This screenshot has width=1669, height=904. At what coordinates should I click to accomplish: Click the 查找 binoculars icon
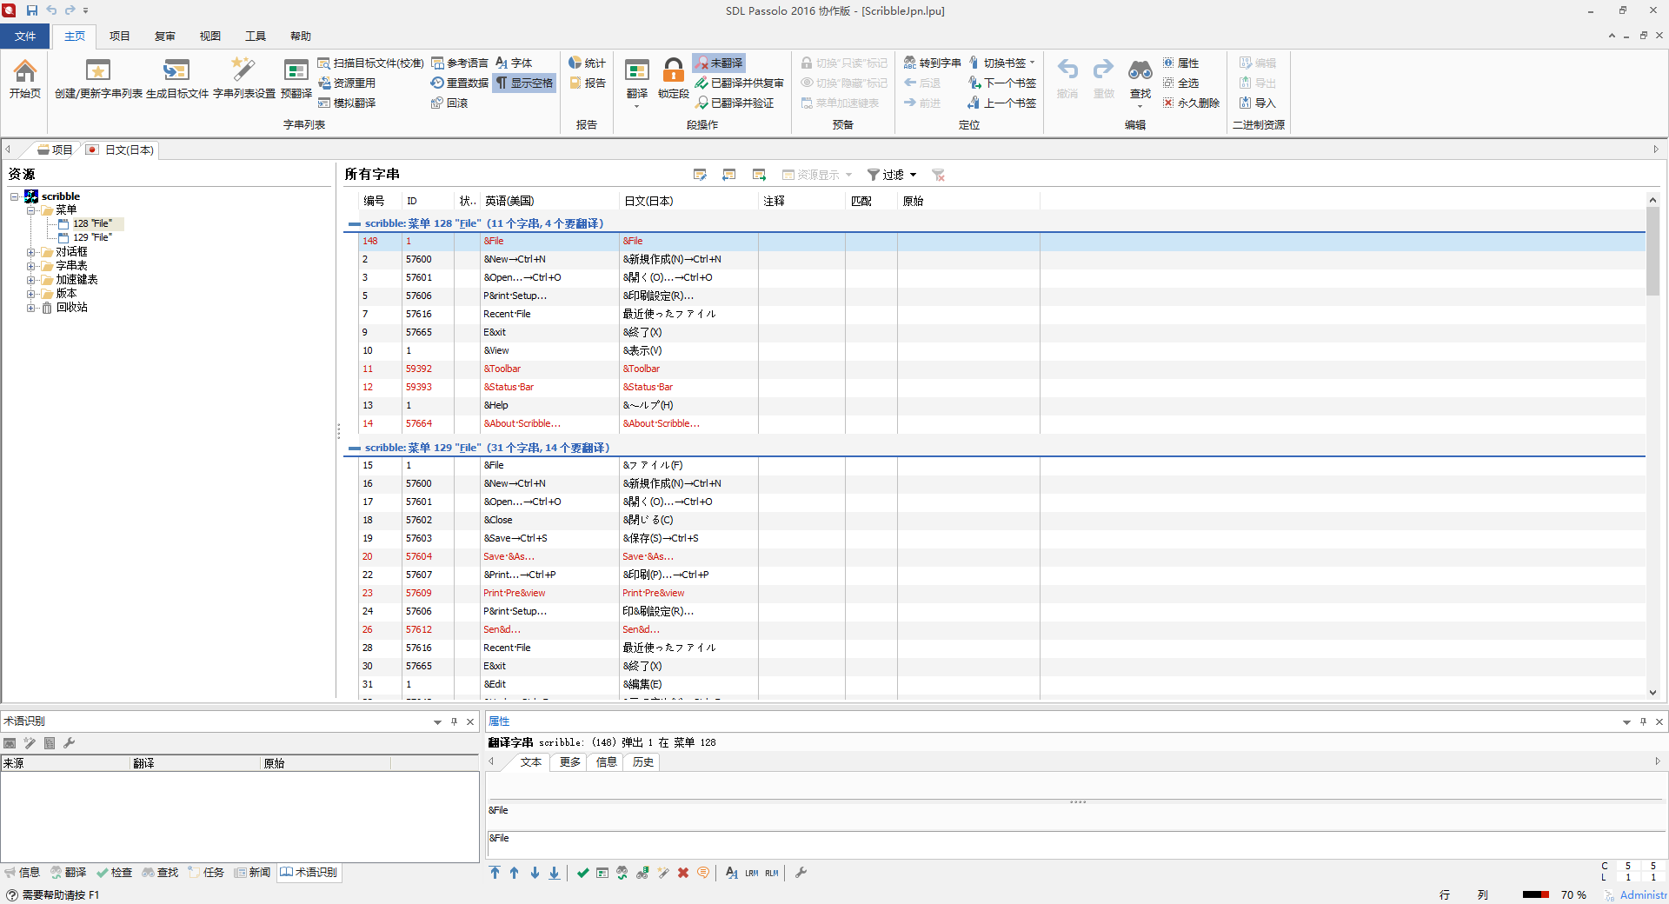pyautogui.click(x=1140, y=70)
